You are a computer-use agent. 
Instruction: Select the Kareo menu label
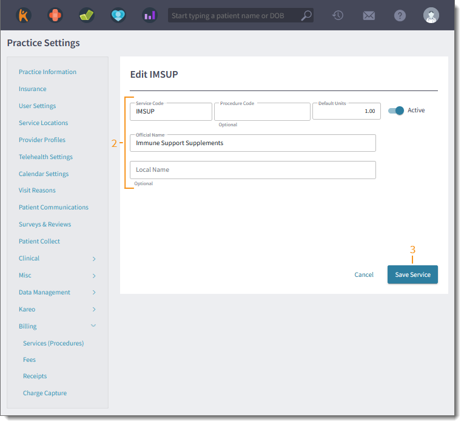click(27, 309)
